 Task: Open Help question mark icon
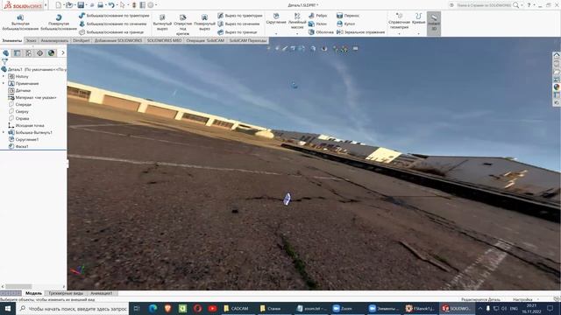(x=529, y=5)
